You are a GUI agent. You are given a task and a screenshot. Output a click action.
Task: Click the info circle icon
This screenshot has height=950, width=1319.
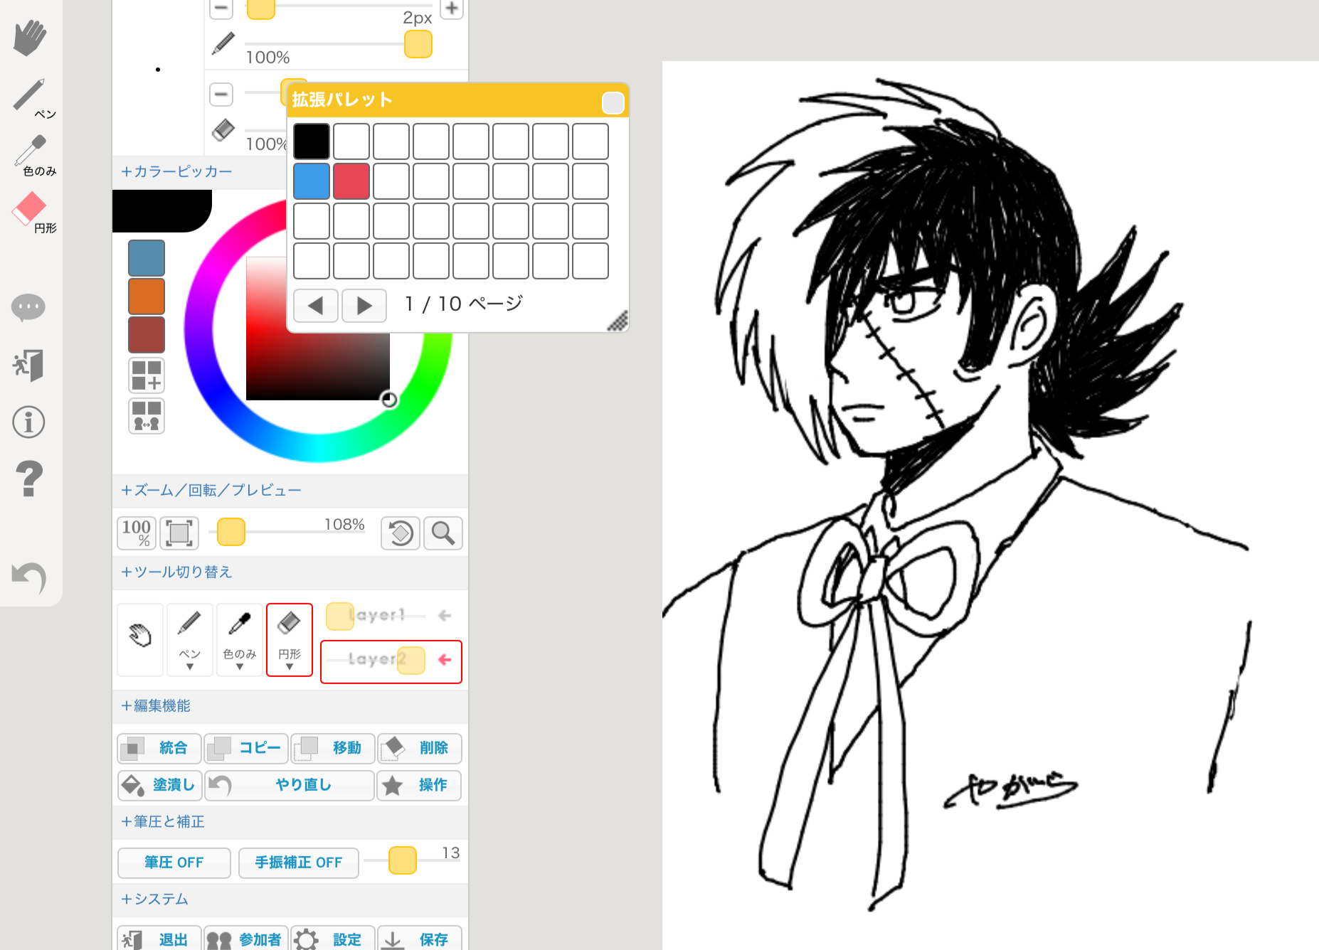point(28,422)
